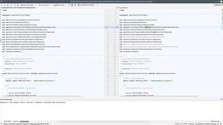
Task: Click the pencil jump-to-source icon
Action: [8, 5]
